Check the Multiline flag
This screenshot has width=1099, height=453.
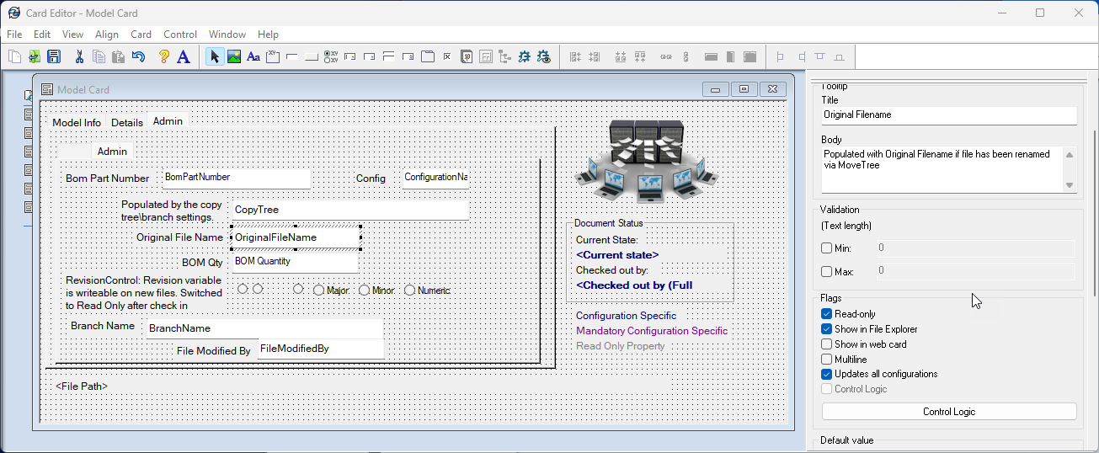[x=826, y=360]
